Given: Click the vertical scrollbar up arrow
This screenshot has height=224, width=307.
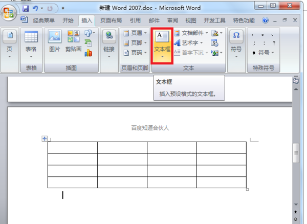Looking at the screenshot, I should click(296, 89).
